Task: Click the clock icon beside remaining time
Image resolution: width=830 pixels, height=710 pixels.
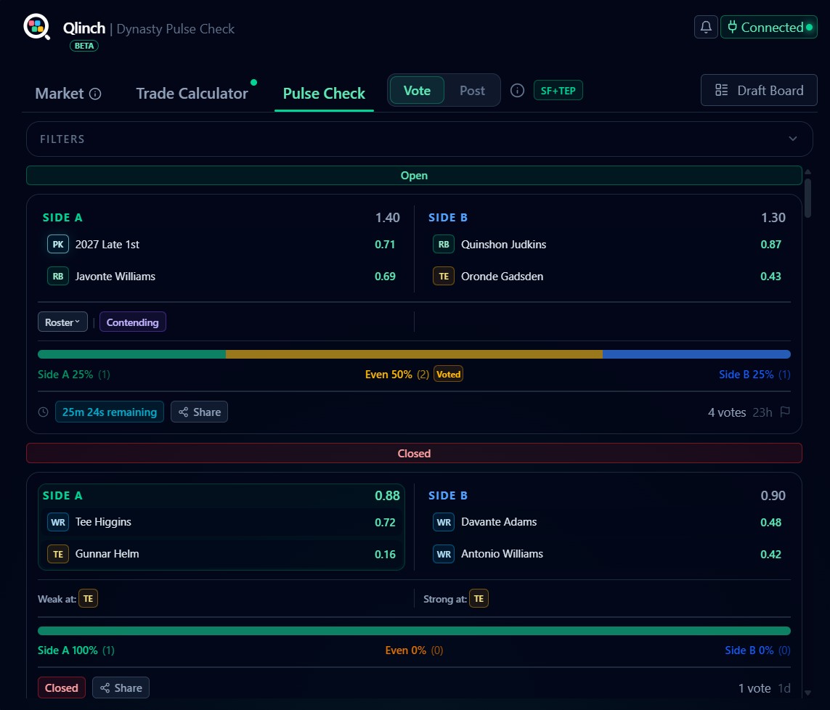Action: (44, 412)
